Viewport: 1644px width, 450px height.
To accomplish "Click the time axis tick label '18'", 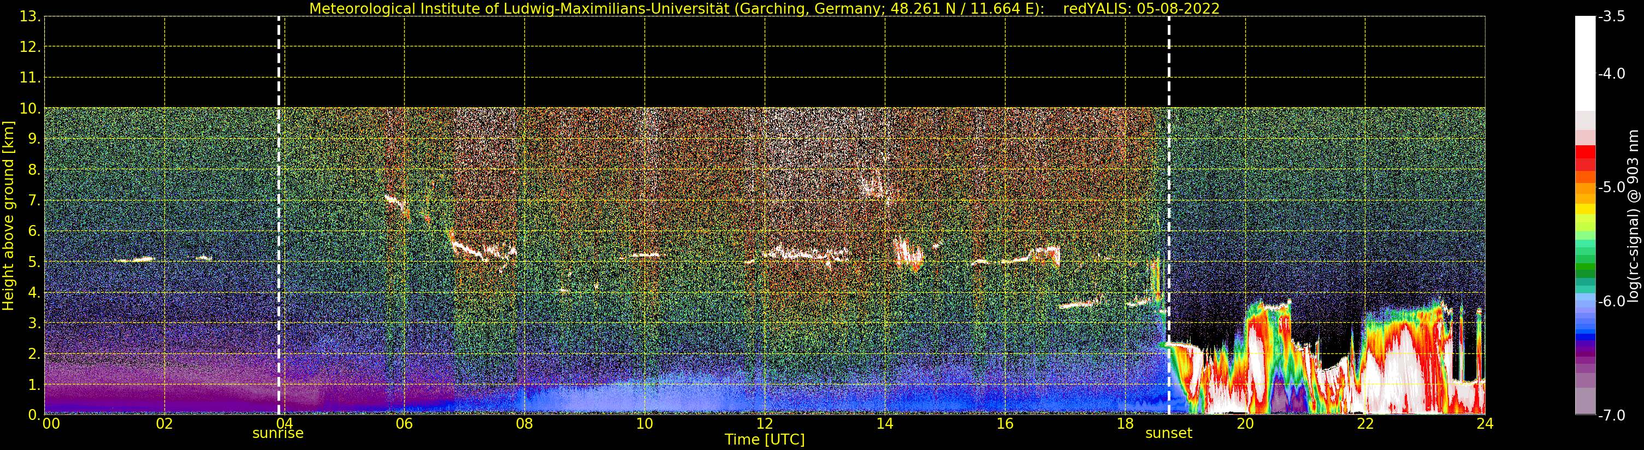I will tap(1125, 424).
